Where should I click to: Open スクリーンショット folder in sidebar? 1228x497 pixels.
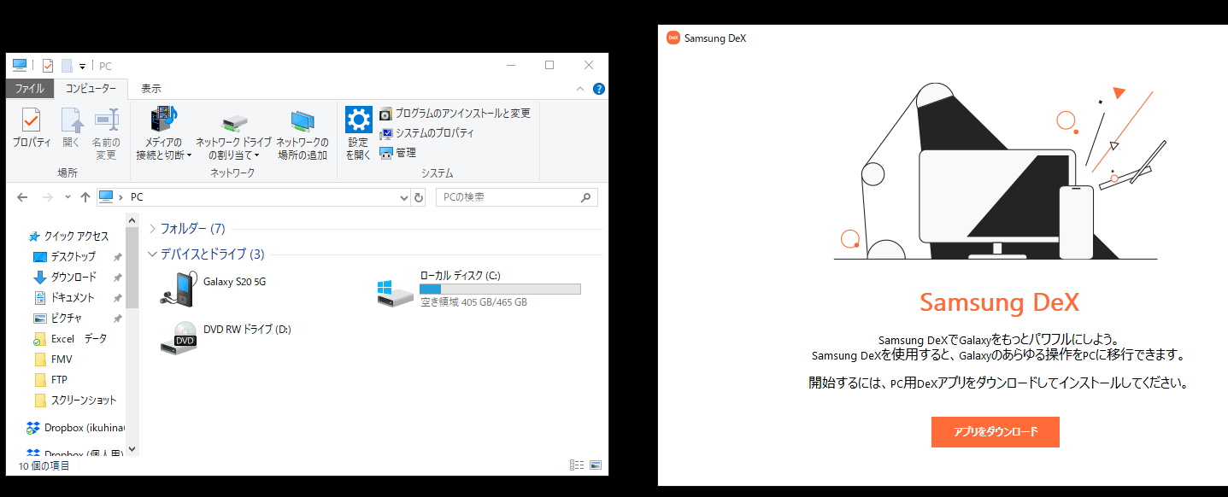pos(75,401)
